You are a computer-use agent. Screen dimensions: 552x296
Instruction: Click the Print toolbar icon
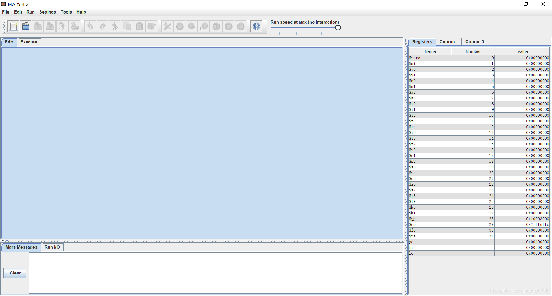(75, 27)
